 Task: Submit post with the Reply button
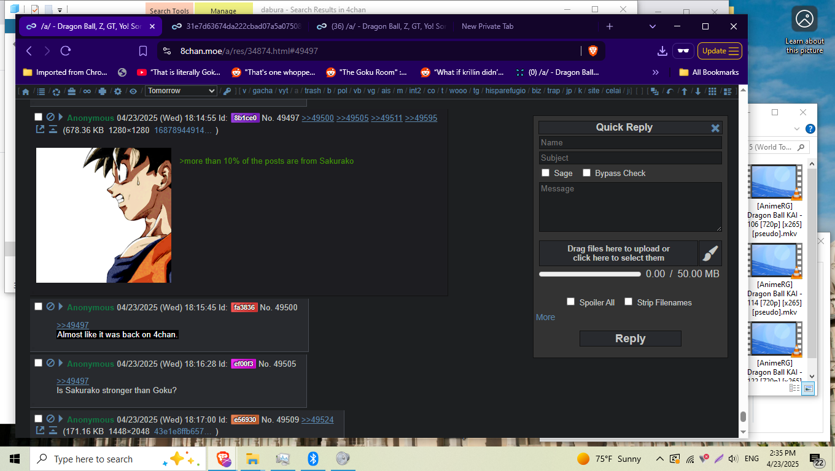click(630, 339)
